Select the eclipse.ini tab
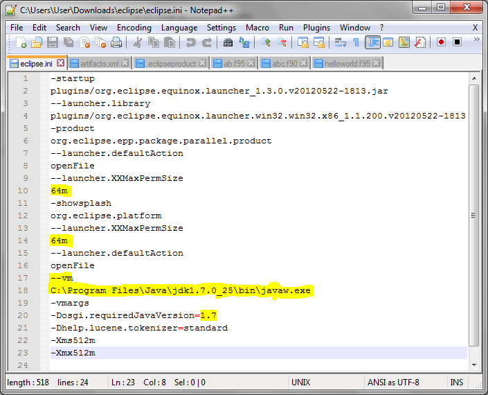 click(x=36, y=63)
